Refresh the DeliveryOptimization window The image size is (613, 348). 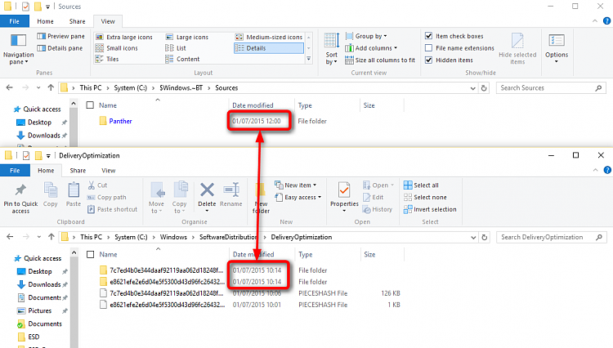tap(485, 238)
